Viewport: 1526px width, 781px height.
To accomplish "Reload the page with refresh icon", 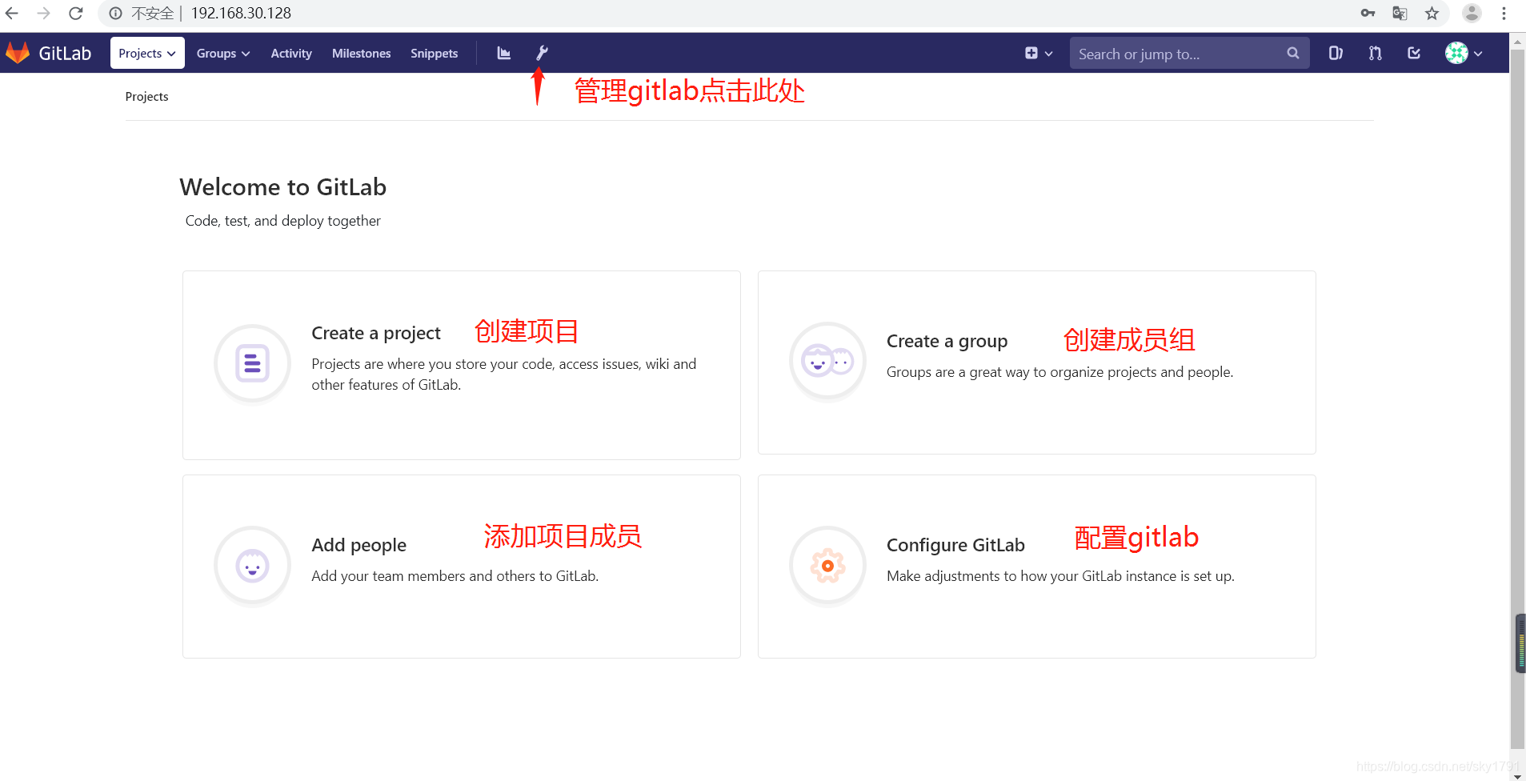I will pos(76,14).
